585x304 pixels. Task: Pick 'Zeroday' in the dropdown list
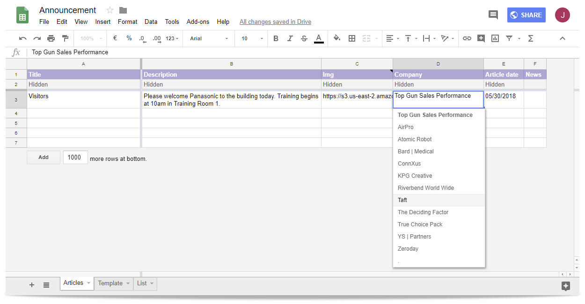click(x=439, y=249)
